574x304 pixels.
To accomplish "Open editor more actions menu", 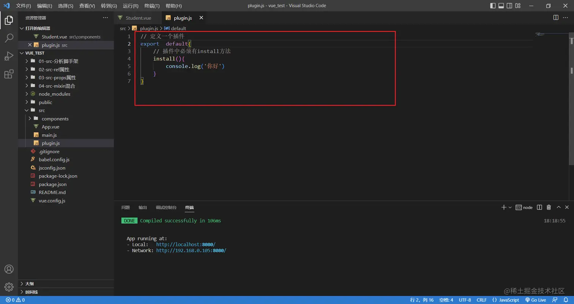I will (x=566, y=18).
